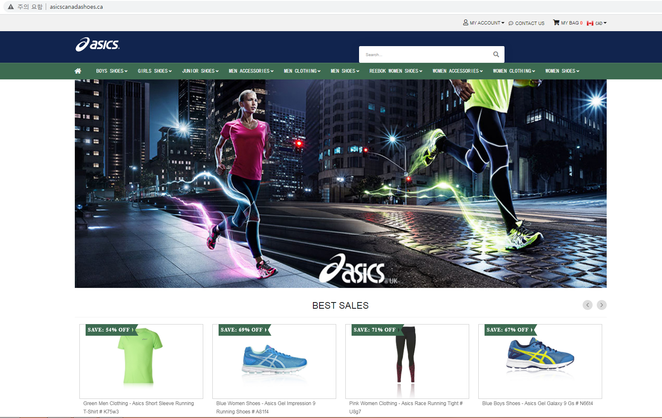Open the My Account dropdown
The width and height of the screenshot is (662, 418).
tap(484, 23)
